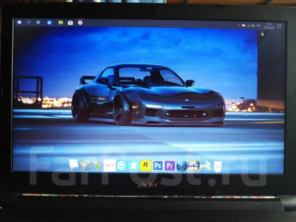296x222 pixels.
Task: Open the leaping antelope dock icon
Action: click(x=206, y=166)
